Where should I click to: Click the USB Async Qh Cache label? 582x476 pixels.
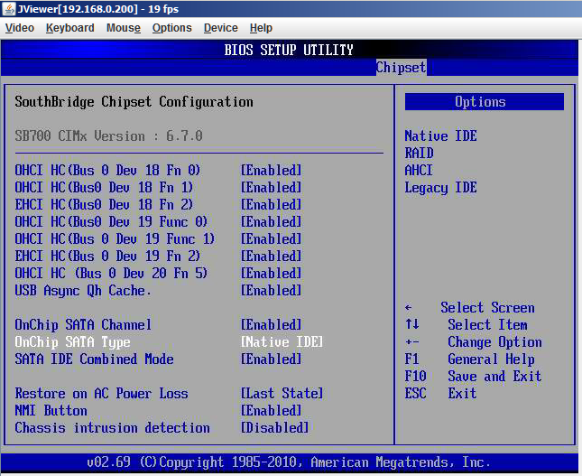click(x=83, y=291)
